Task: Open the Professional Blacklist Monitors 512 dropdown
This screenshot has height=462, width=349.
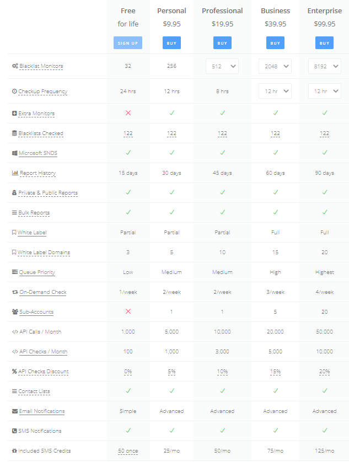Action: tap(222, 66)
